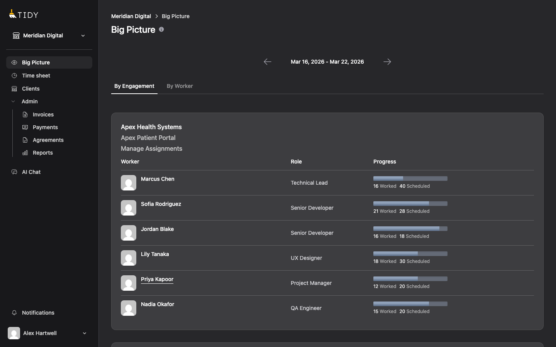
Task: Click the Priya Kapoor worker link
Action: click(x=157, y=279)
